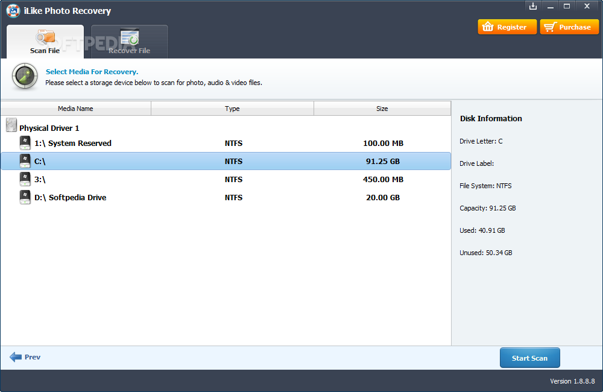
Task: Select the D:\ Softpedia Drive row
Action: [226, 197]
